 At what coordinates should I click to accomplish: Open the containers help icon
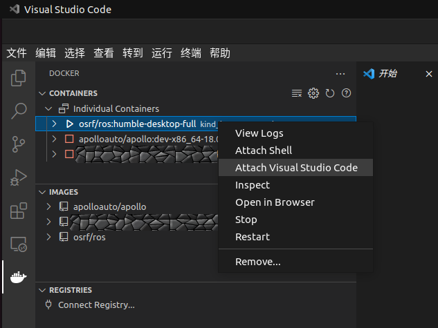coord(346,93)
